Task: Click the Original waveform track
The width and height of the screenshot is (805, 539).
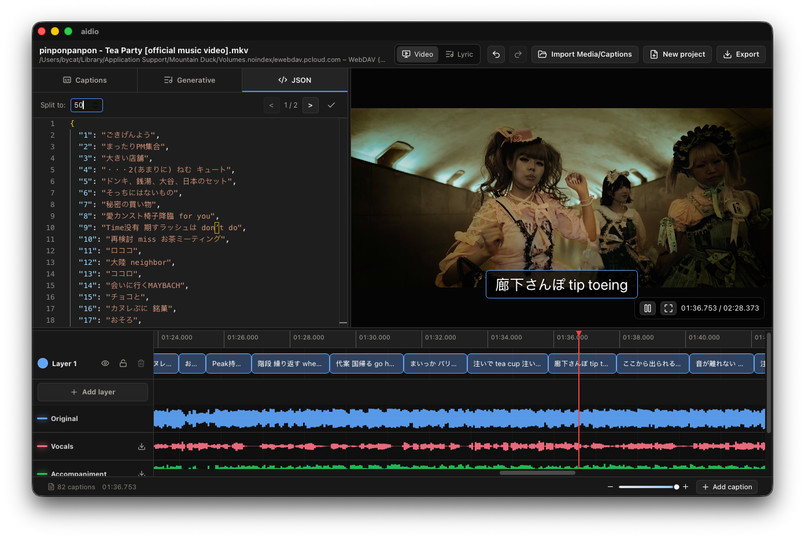Action: coord(459,418)
